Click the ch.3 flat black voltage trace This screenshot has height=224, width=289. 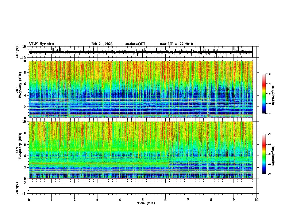coord(140,187)
